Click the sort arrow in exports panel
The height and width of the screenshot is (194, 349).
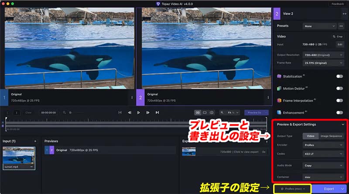pos(267,142)
